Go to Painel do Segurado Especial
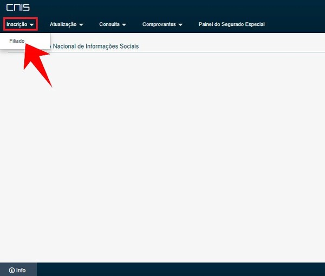Viewport: 325px width, 276px height. pyautogui.click(x=231, y=24)
